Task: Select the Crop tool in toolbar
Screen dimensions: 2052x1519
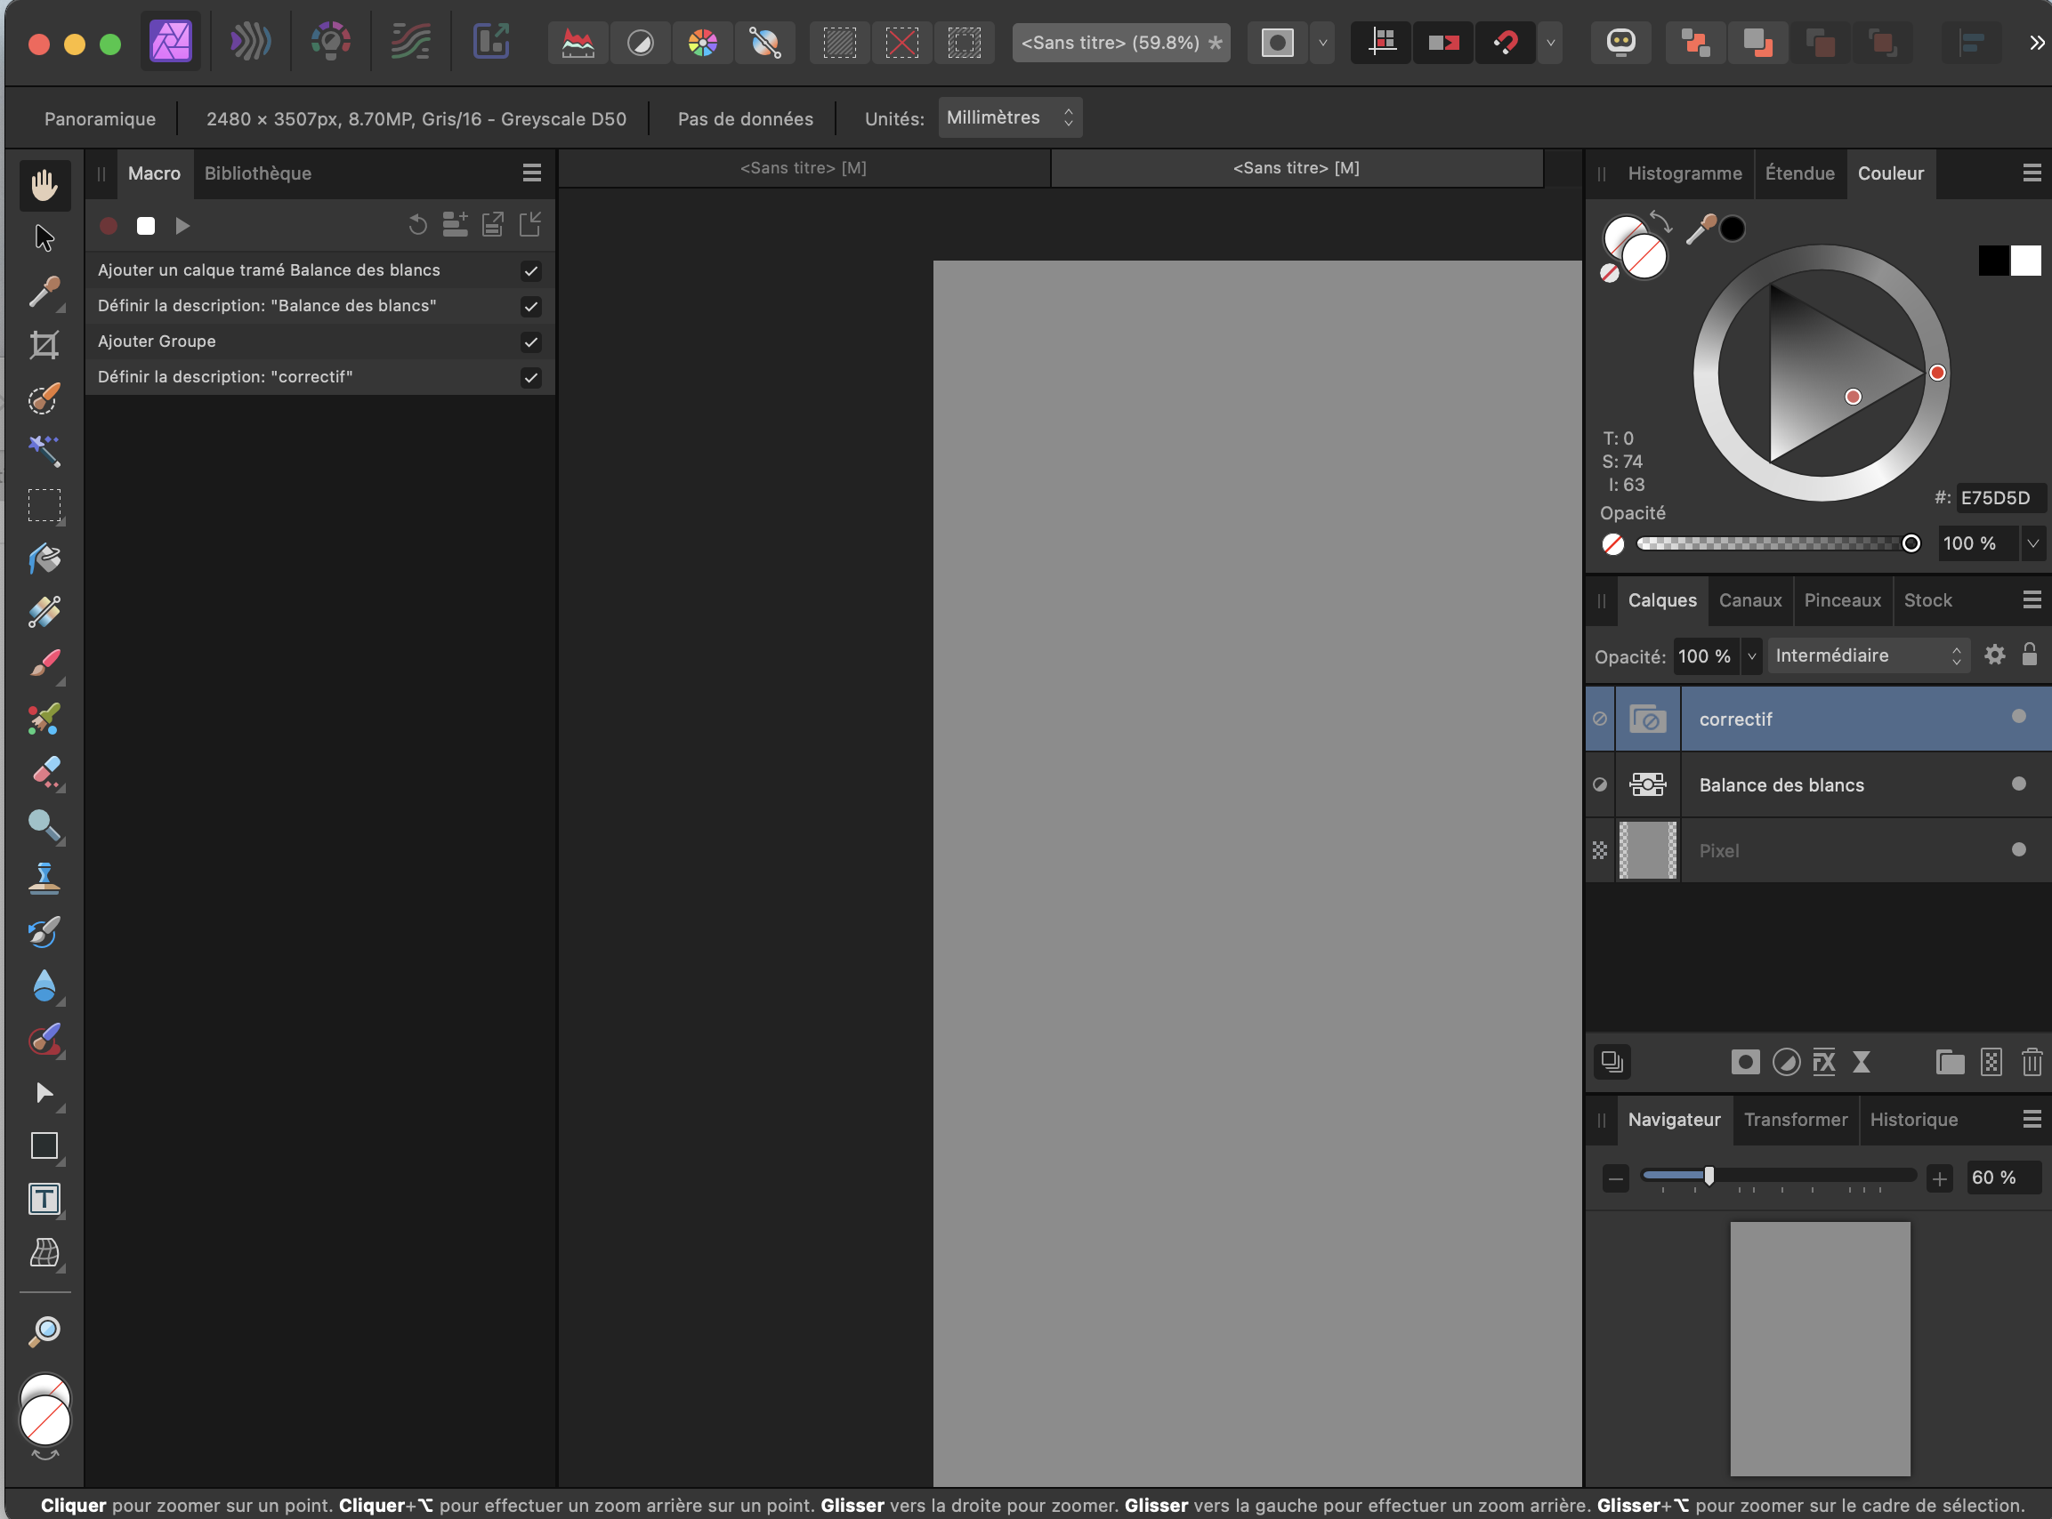Action: [x=44, y=346]
